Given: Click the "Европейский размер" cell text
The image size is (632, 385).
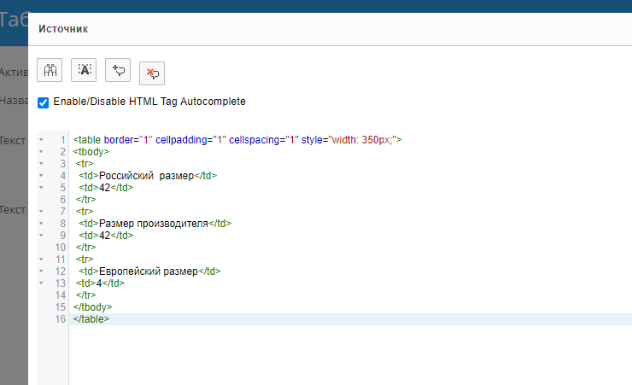Looking at the screenshot, I should point(148,271).
